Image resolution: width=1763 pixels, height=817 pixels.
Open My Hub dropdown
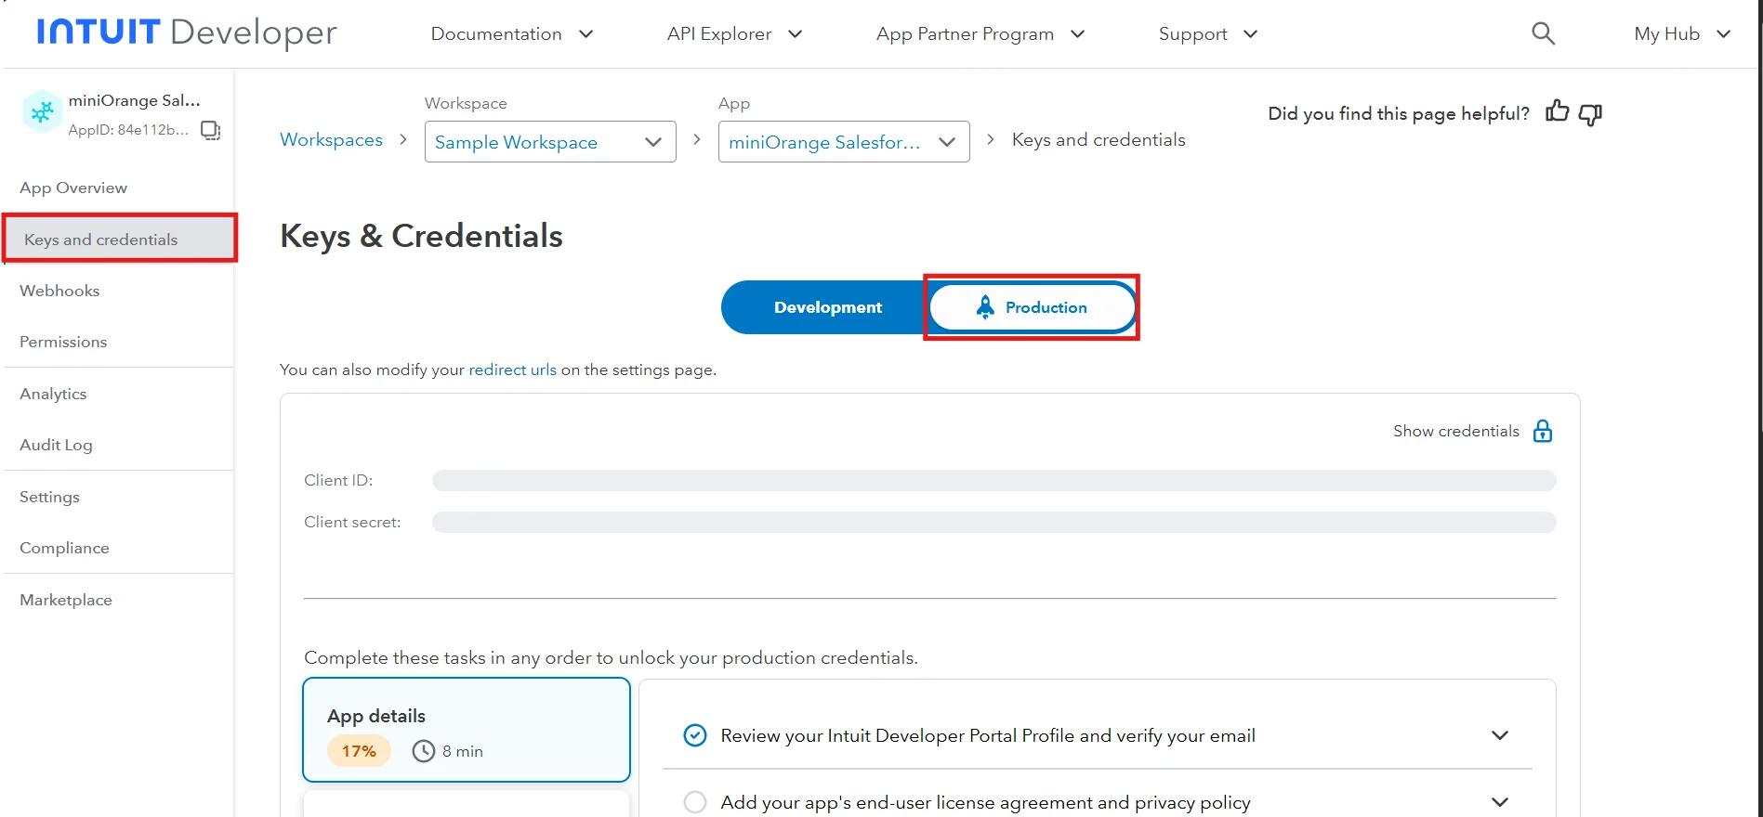click(x=1682, y=33)
